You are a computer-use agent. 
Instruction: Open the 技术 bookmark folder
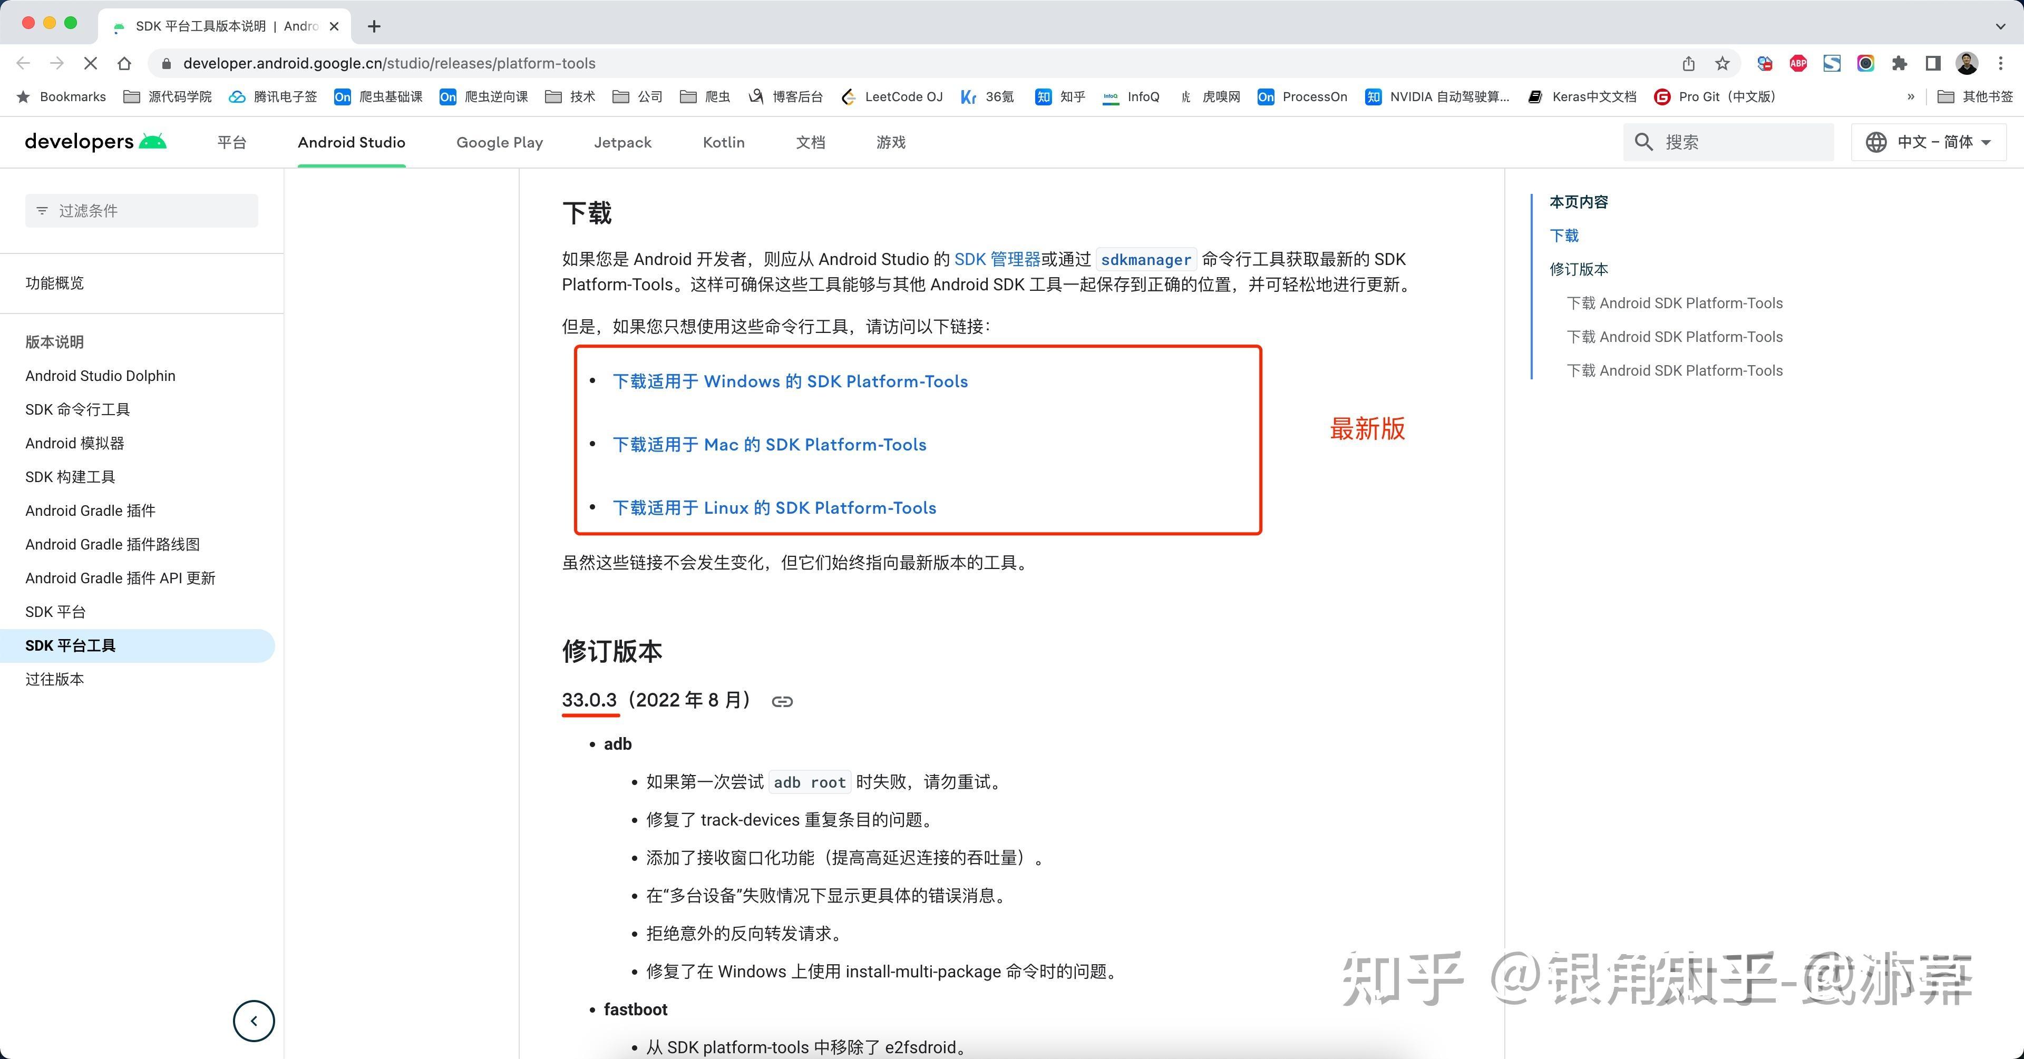point(570,96)
